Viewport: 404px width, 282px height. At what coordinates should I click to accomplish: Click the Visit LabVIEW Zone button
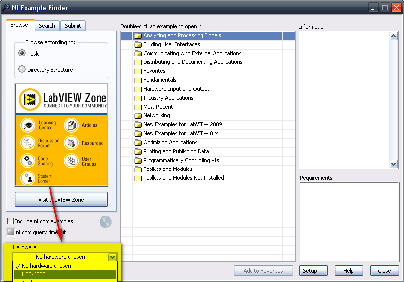(61, 199)
